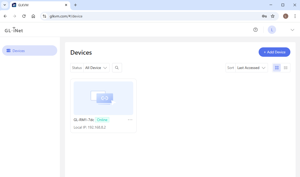300x177 pixels.
Task: Switch to grid view
Action: (x=277, y=68)
